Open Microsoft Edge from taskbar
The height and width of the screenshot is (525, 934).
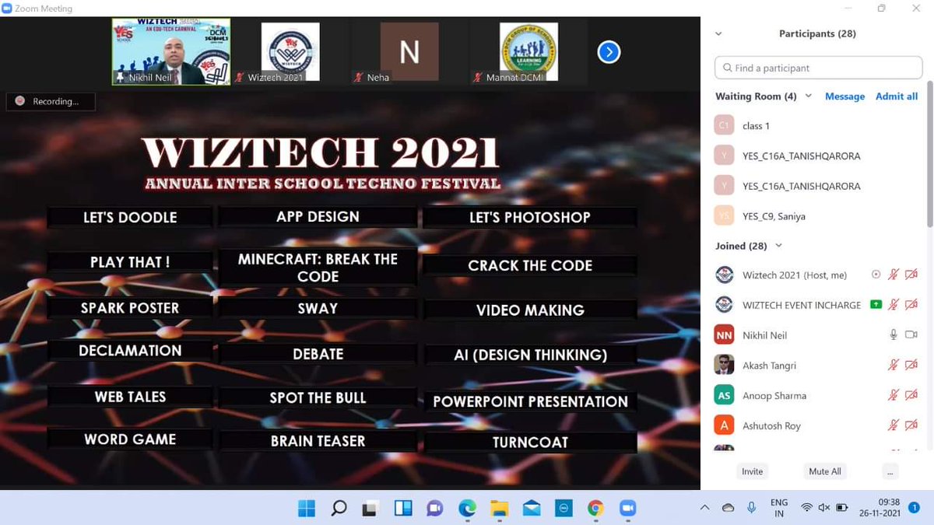coord(467,509)
